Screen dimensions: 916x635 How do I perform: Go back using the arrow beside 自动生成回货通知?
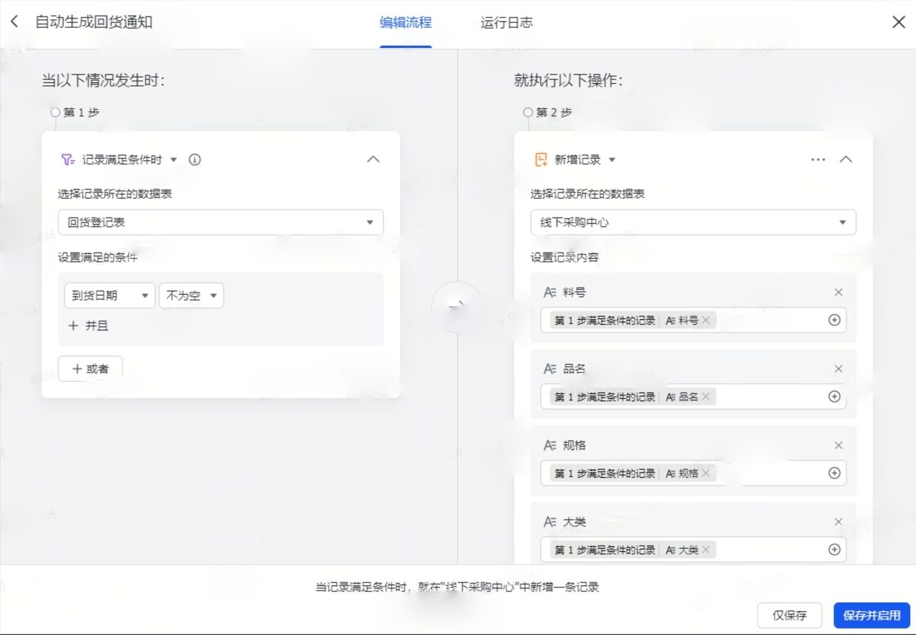point(14,22)
